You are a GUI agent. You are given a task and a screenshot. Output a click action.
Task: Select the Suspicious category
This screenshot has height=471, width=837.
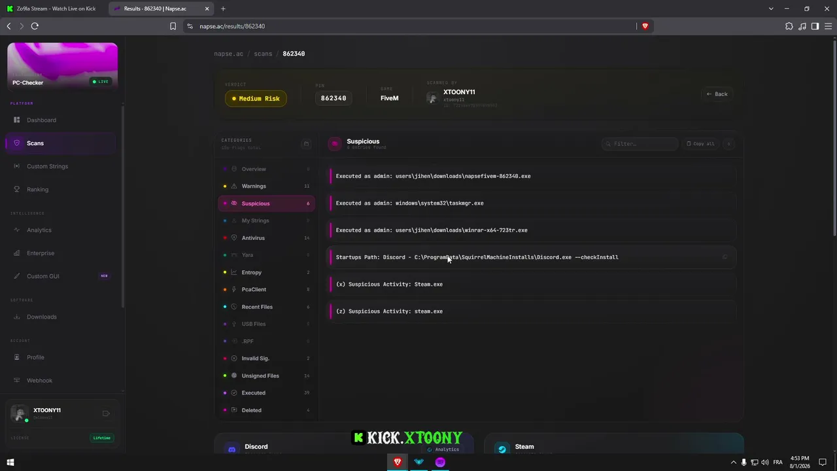pyautogui.click(x=266, y=203)
